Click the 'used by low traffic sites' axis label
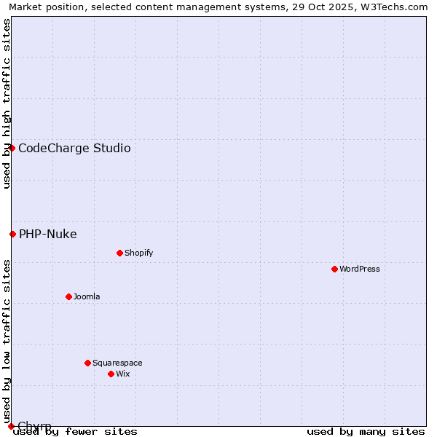The height and width of the screenshot is (437, 437). point(7,341)
